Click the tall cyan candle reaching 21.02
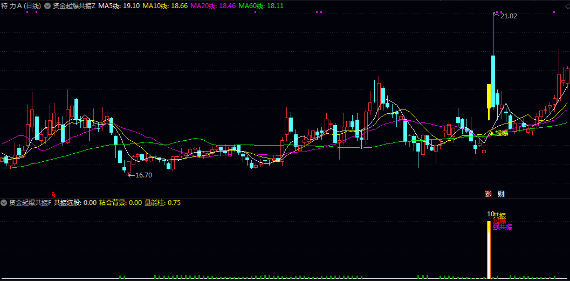 (493, 81)
